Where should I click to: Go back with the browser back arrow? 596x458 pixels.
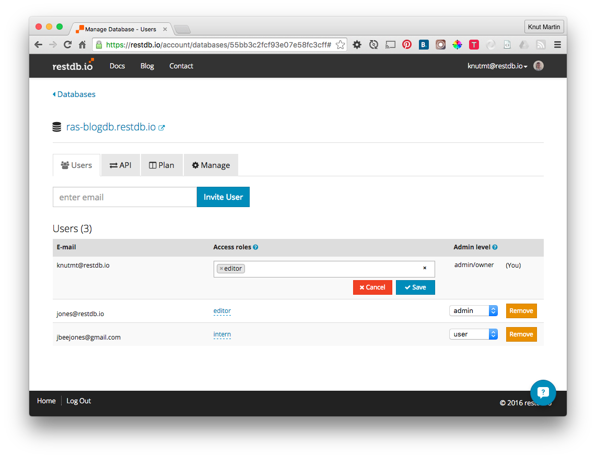click(38, 45)
